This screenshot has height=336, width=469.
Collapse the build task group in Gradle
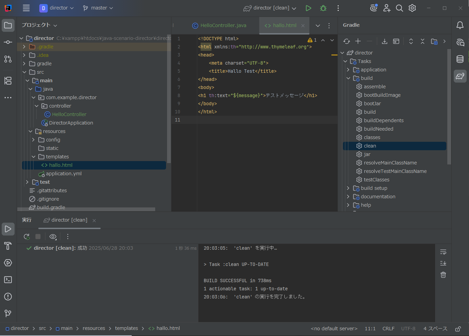pyautogui.click(x=348, y=78)
